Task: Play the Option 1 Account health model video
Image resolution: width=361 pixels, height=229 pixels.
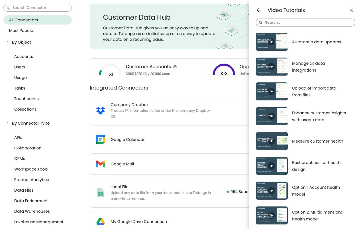Action: [272, 191]
